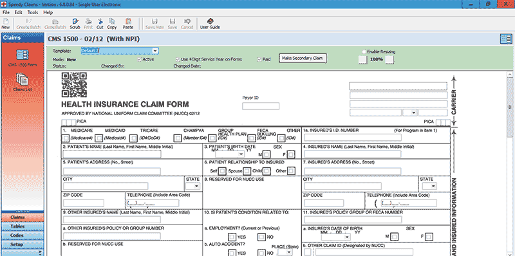Check relationship Self box
The image size is (515, 256).
[x=223, y=170]
